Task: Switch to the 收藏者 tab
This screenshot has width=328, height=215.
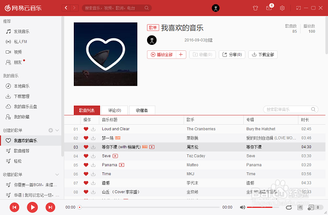Action: click(142, 111)
